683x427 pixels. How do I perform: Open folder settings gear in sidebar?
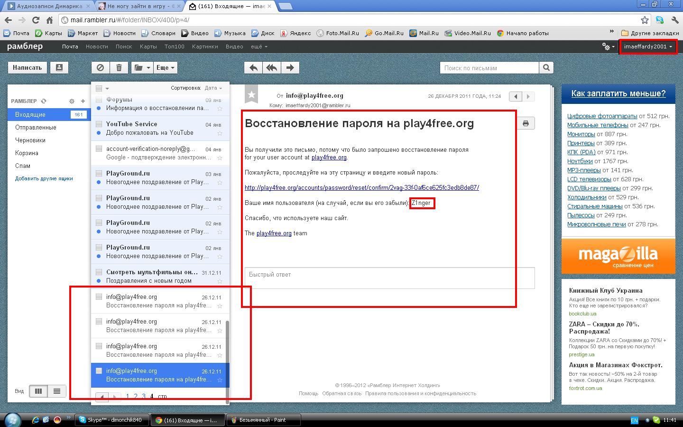72,101
